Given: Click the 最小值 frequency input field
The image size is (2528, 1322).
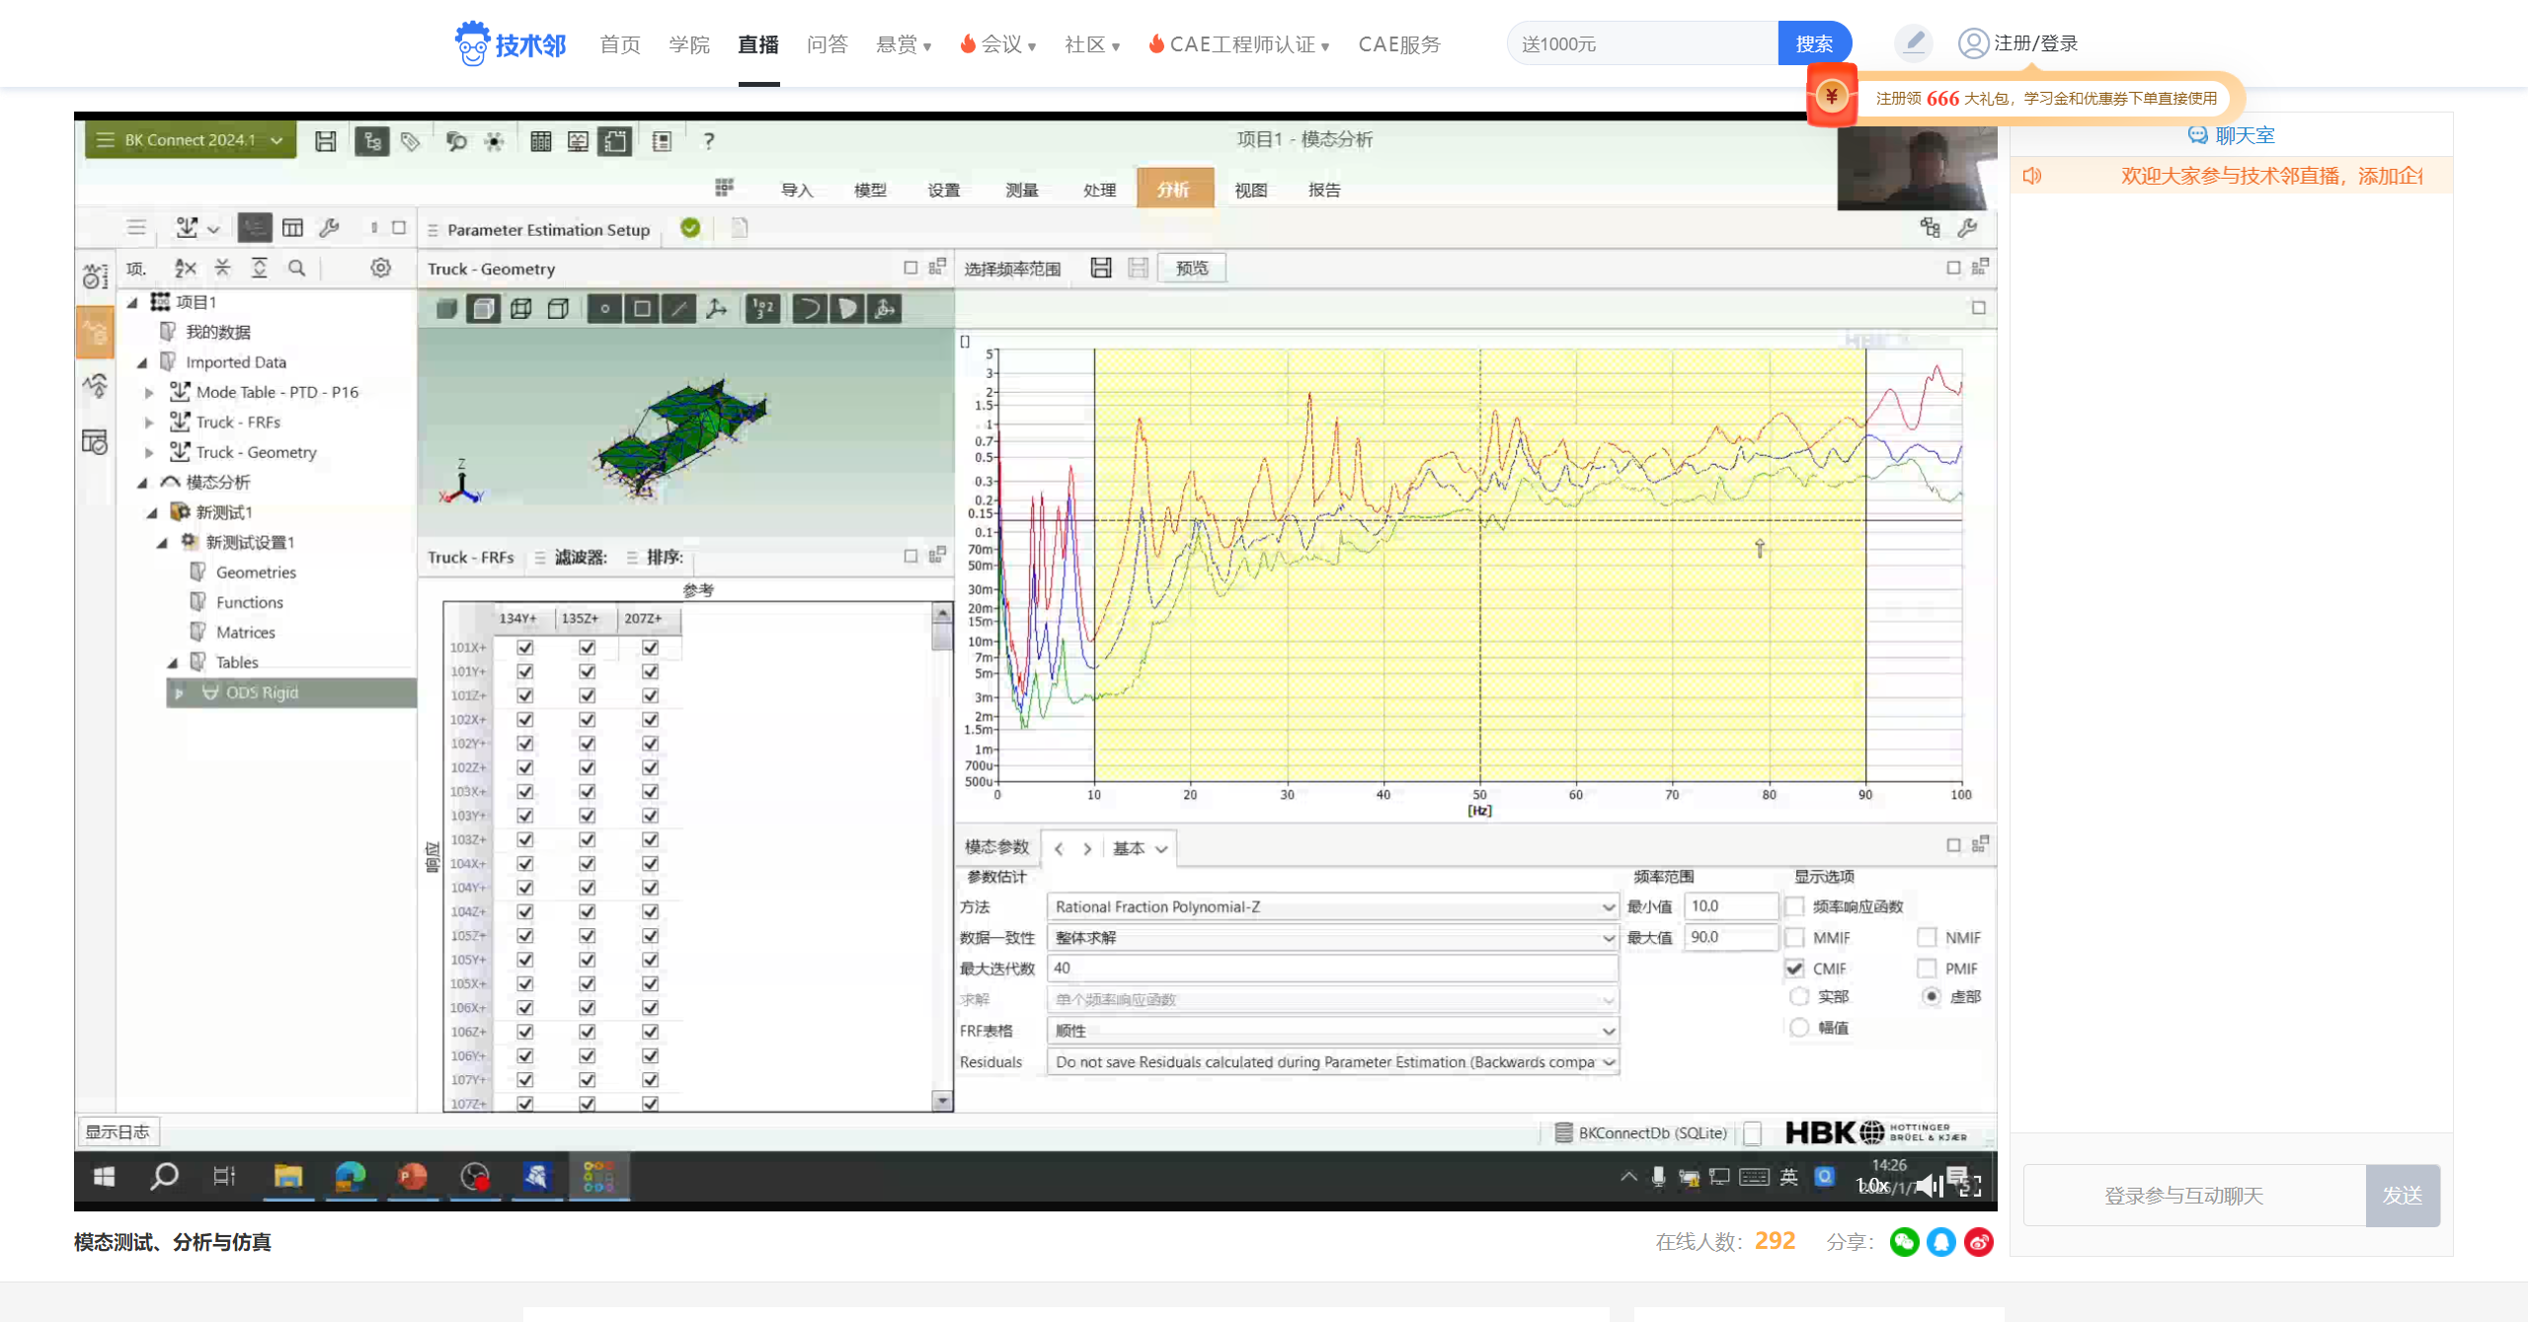Looking at the screenshot, I should [1731, 906].
